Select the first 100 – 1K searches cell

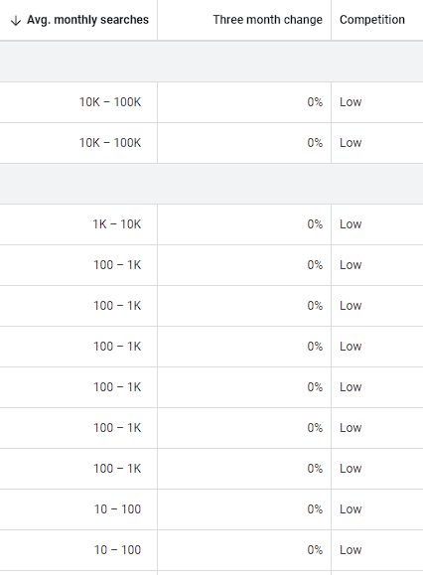tap(117, 265)
